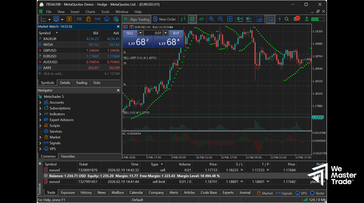Remove take profit 1.17233 on sell position
The width and height of the screenshot is (364, 203).
(x=268, y=170)
